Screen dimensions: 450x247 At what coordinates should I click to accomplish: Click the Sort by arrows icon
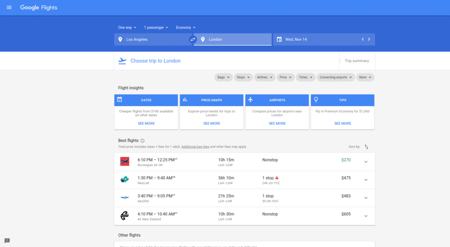point(366,147)
